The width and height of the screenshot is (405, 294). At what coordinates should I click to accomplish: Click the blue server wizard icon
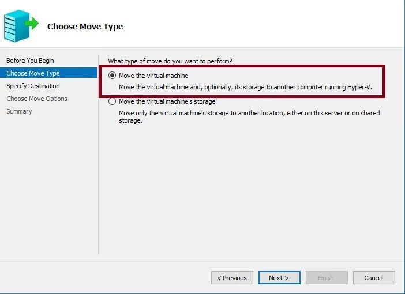pyautogui.click(x=21, y=26)
